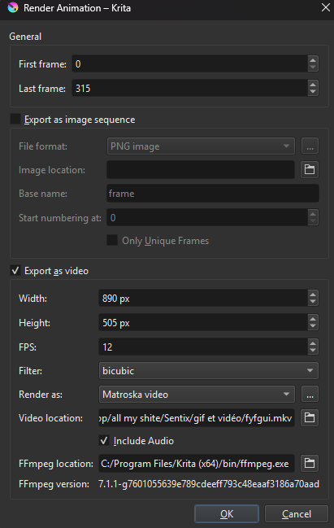Browse folder for Video location
Screen dimensions: 334x528
(310, 417)
